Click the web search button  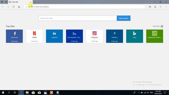tap(124, 18)
